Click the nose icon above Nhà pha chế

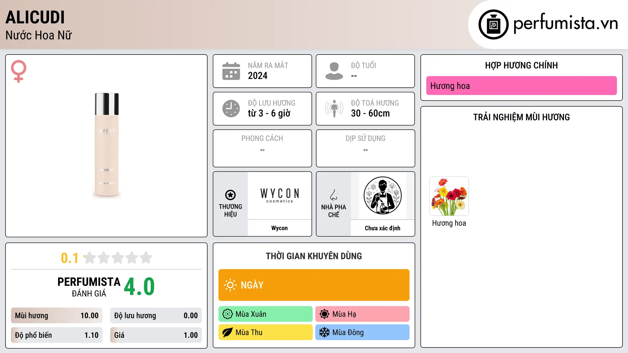tap(334, 195)
